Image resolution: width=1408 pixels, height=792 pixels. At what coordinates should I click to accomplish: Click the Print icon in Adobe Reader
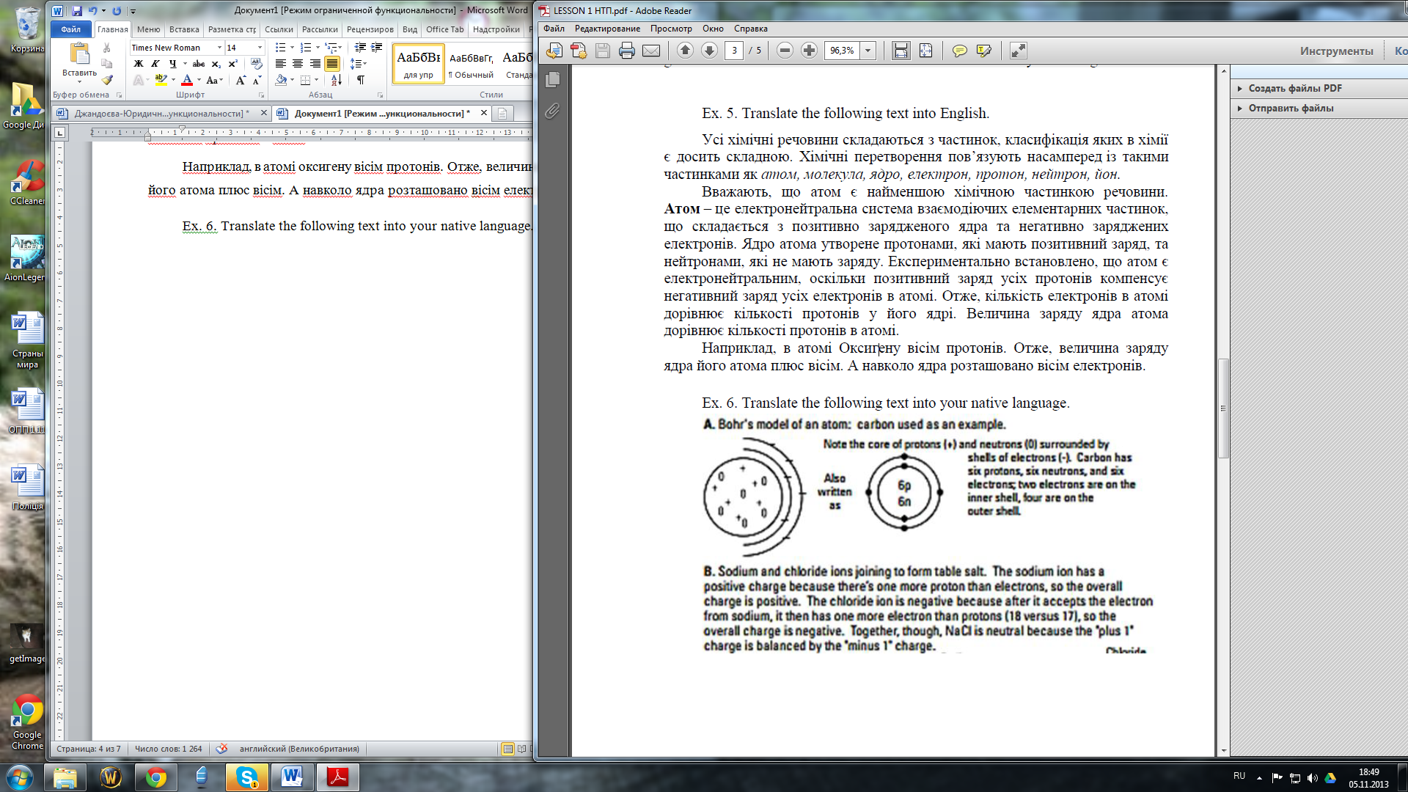626,51
